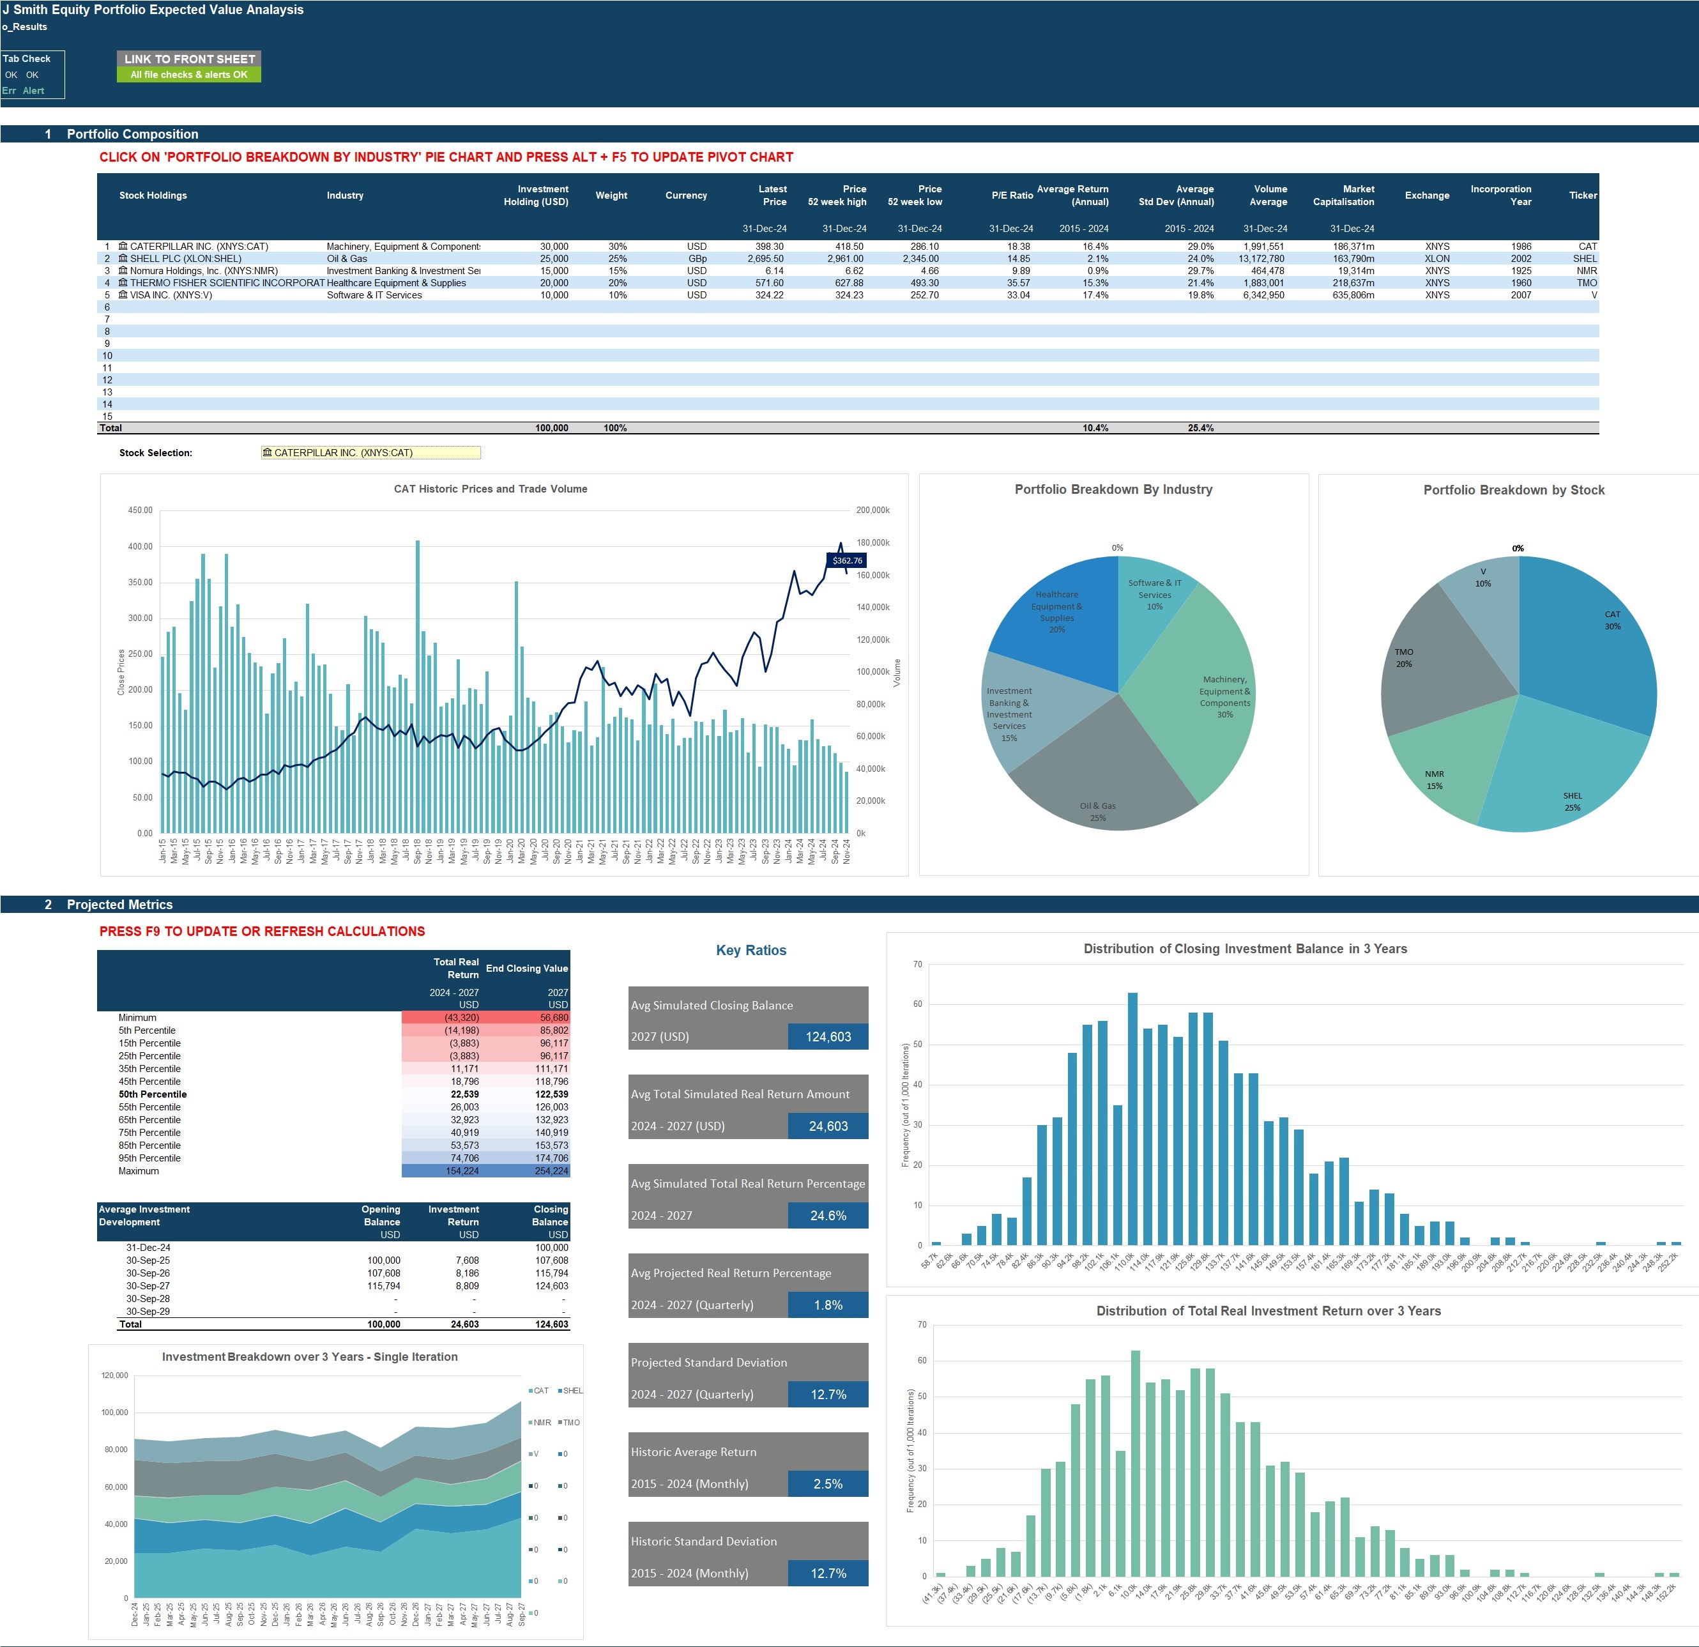This screenshot has width=1699, height=1647.
Task: Click the SHEL legend swatch in the area chart
Action: click(x=561, y=1390)
